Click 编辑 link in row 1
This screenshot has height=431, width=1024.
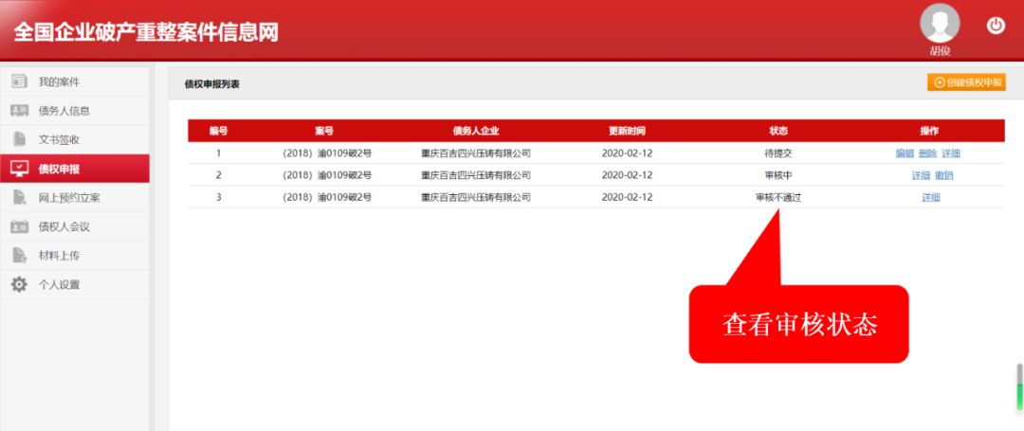tap(905, 153)
